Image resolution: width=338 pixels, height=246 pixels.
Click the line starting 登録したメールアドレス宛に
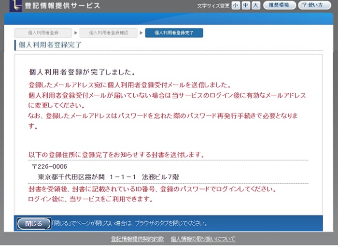(x=129, y=85)
